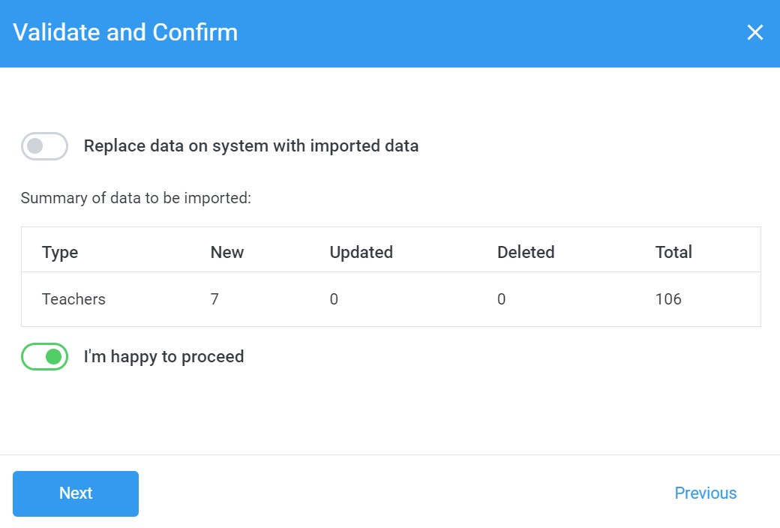Click the Total value 106
The width and height of the screenshot is (780, 528).
coord(668,299)
